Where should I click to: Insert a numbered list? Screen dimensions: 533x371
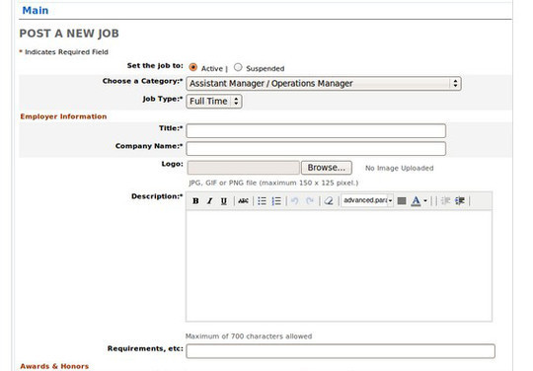[x=276, y=200]
